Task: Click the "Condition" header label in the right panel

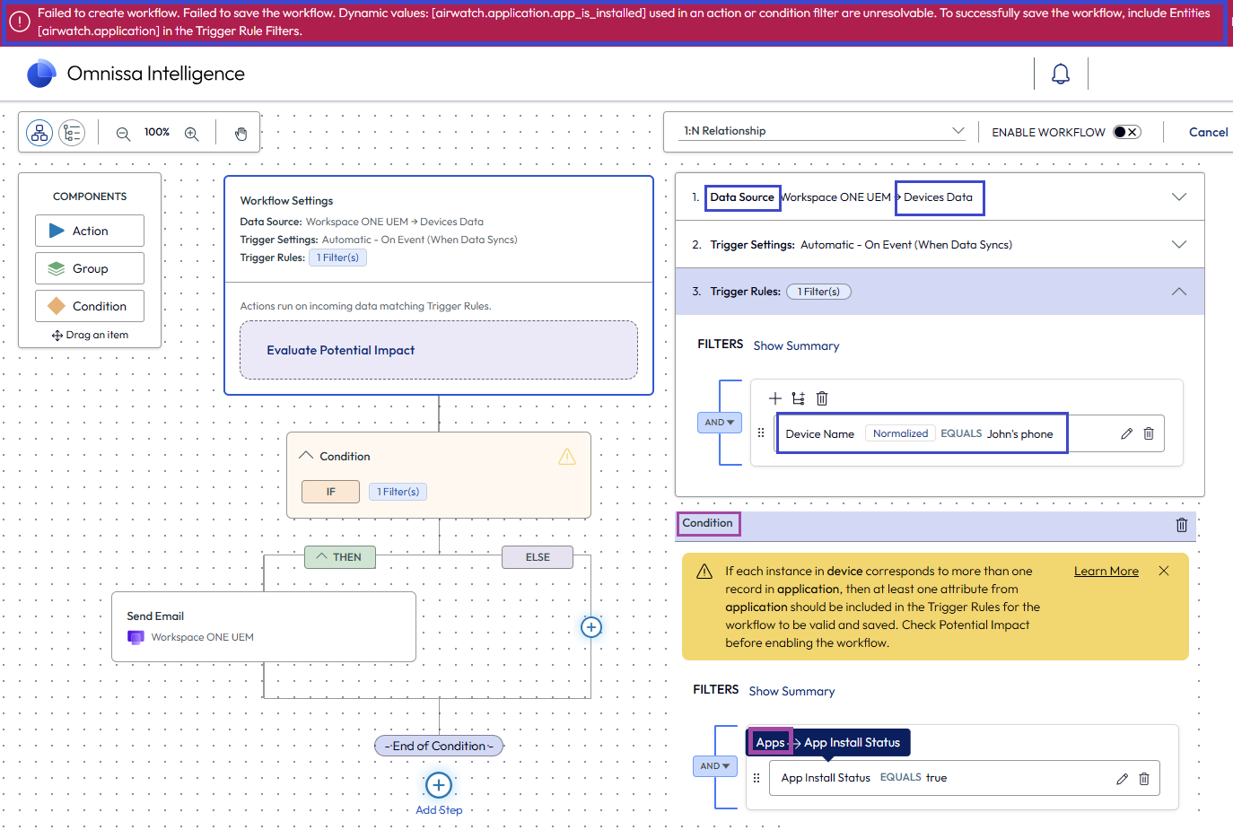Action: 707,523
